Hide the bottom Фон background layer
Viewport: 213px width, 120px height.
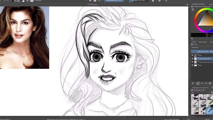point(192,65)
